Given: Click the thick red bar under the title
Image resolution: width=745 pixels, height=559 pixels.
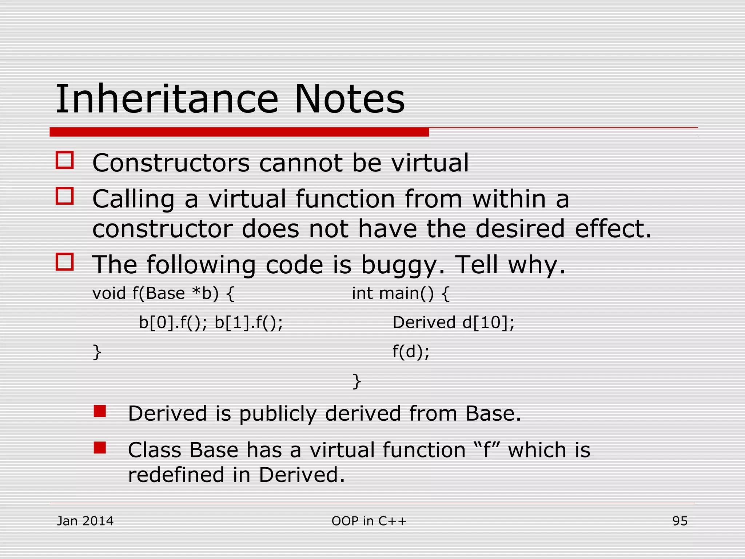Looking at the screenshot, I should click(x=239, y=132).
